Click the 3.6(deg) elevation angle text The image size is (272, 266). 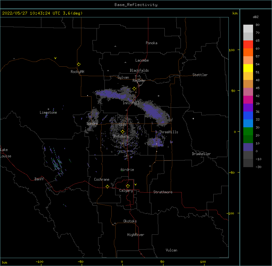pyautogui.click(x=73, y=13)
